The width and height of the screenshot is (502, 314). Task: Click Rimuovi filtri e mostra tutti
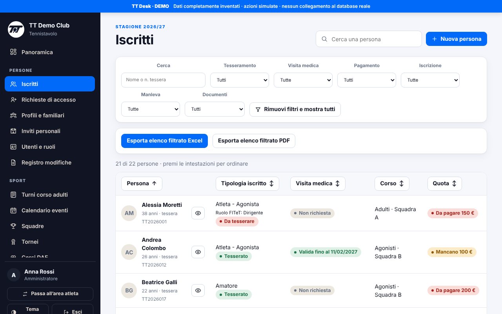(295, 110)
